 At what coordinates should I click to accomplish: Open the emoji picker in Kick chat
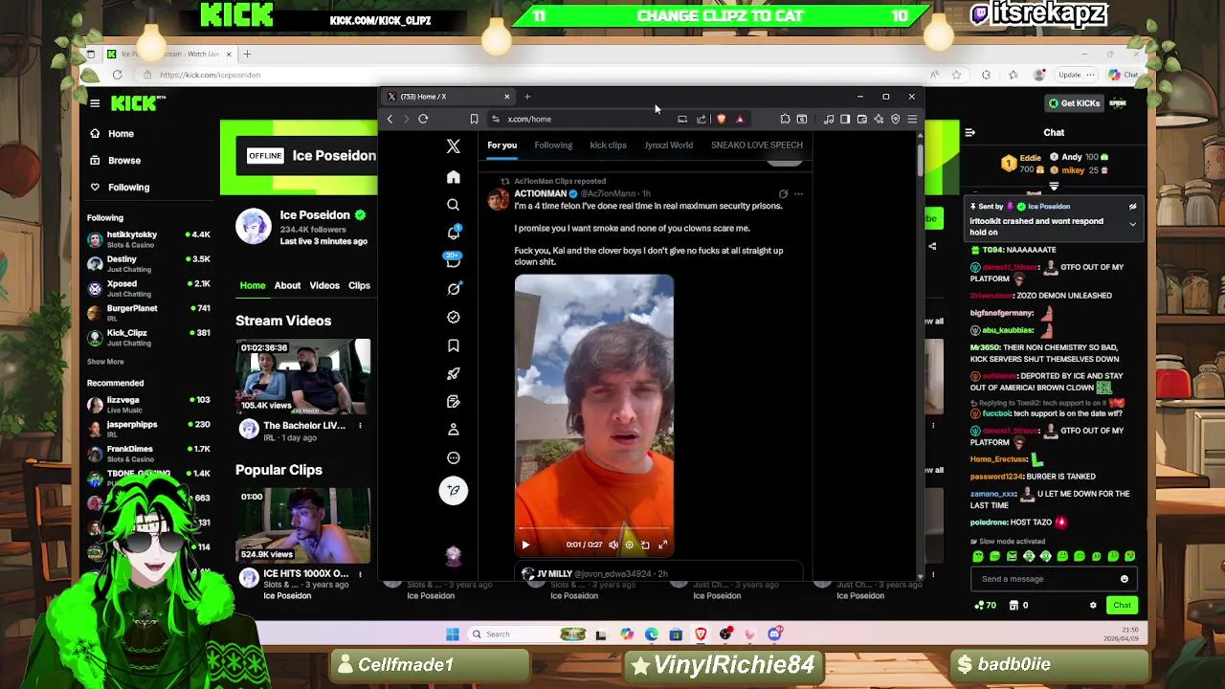(1125, 579)
